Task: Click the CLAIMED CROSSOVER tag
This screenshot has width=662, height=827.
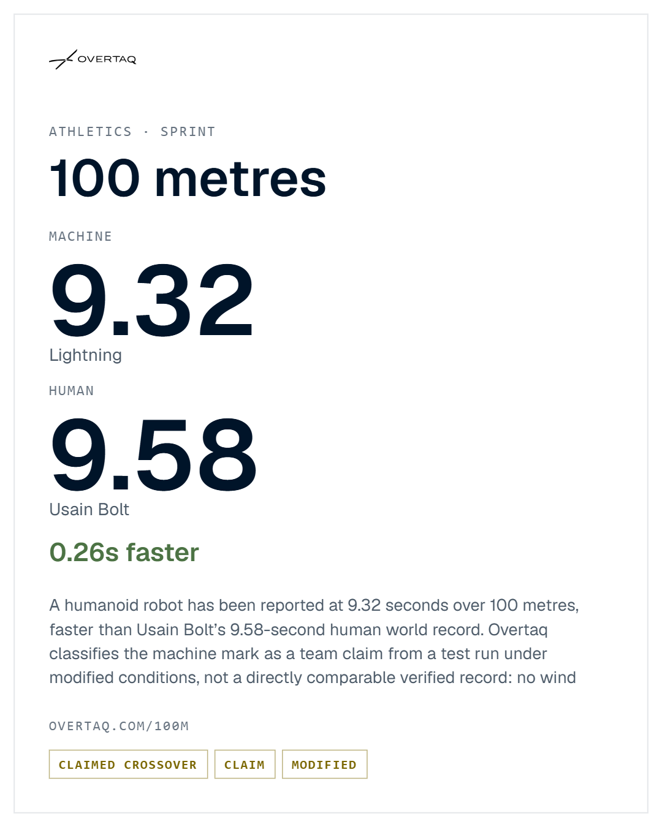Action: (x=128, y=765)
